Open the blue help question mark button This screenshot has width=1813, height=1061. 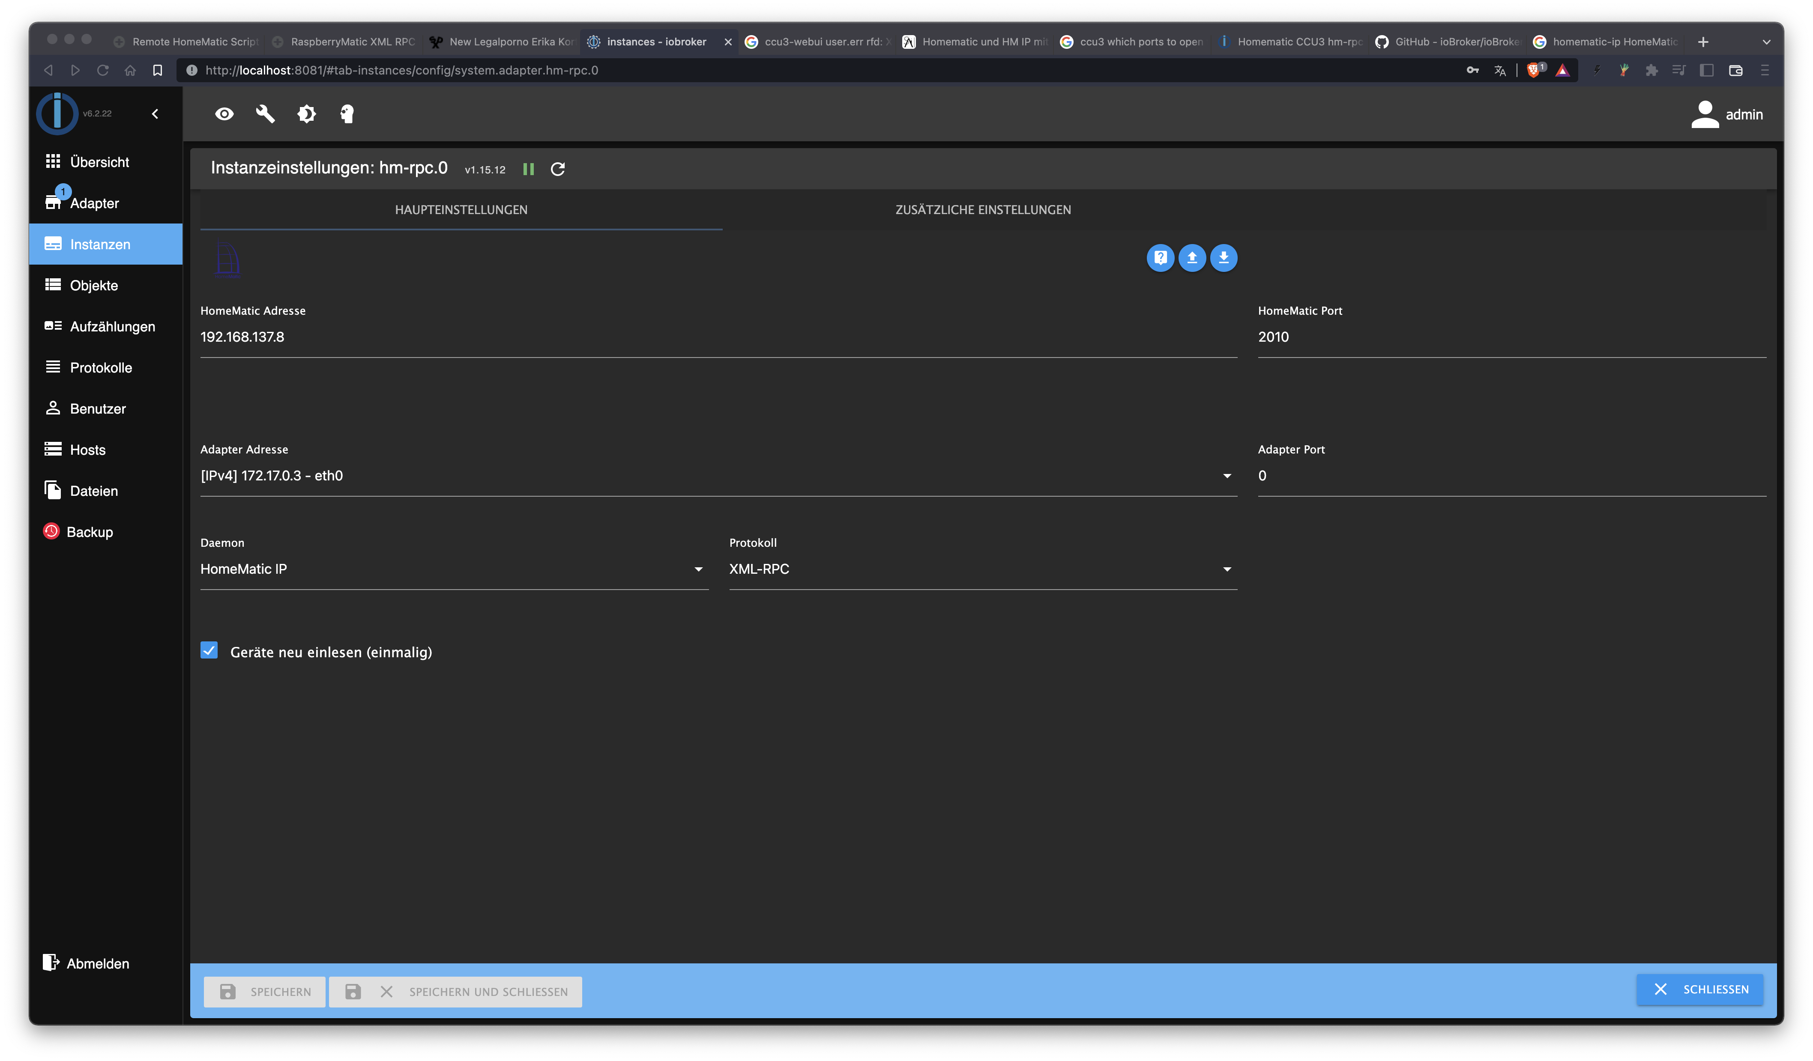pos(1160,257)
